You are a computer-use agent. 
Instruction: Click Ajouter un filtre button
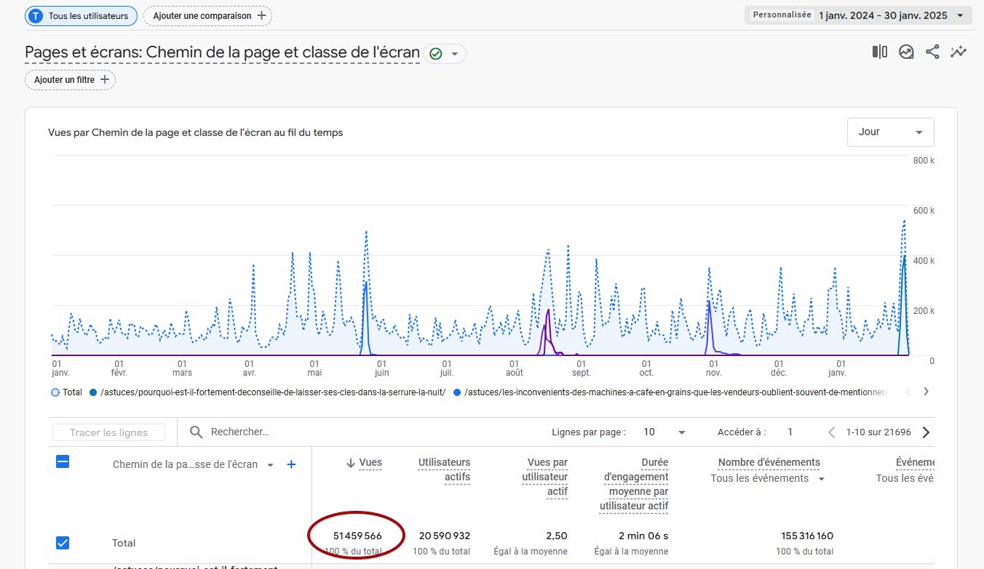tap(70, 79)
